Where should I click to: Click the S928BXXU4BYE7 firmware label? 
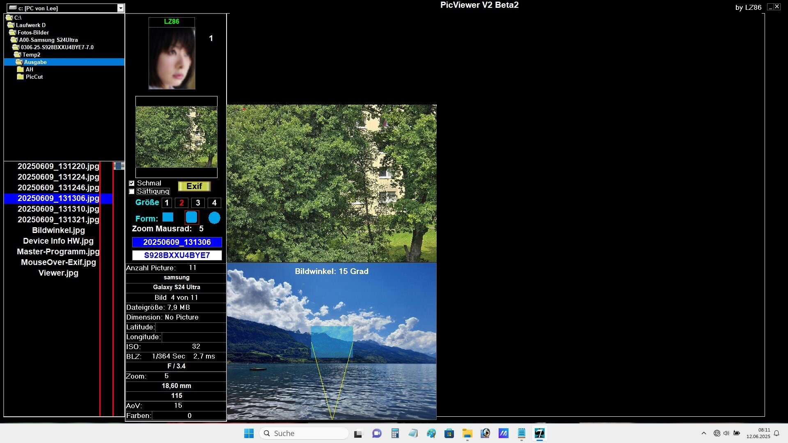177,255
